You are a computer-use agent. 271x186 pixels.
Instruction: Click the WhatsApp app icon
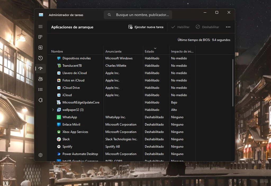tap(59, 117)
